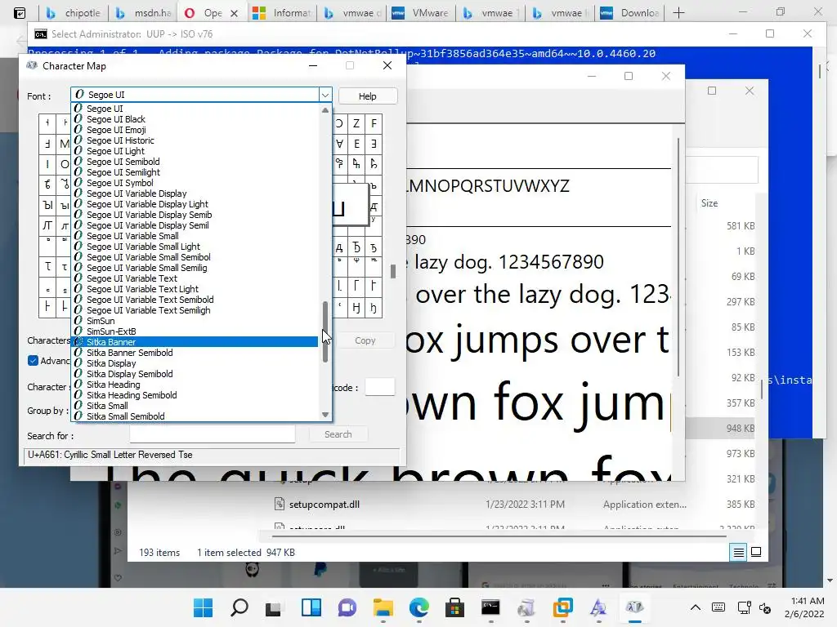Open the Widgets panel icon
The width and height of the screenshot is (837, 627).
[x=311, y=607]
